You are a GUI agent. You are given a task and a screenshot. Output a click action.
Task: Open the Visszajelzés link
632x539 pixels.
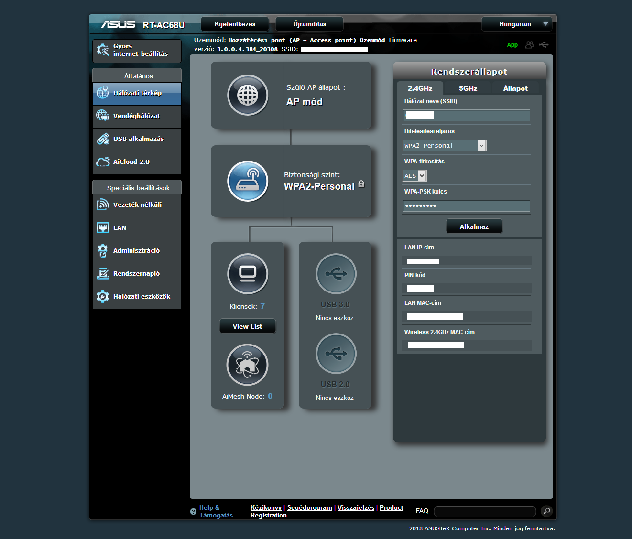pos(356,507)
